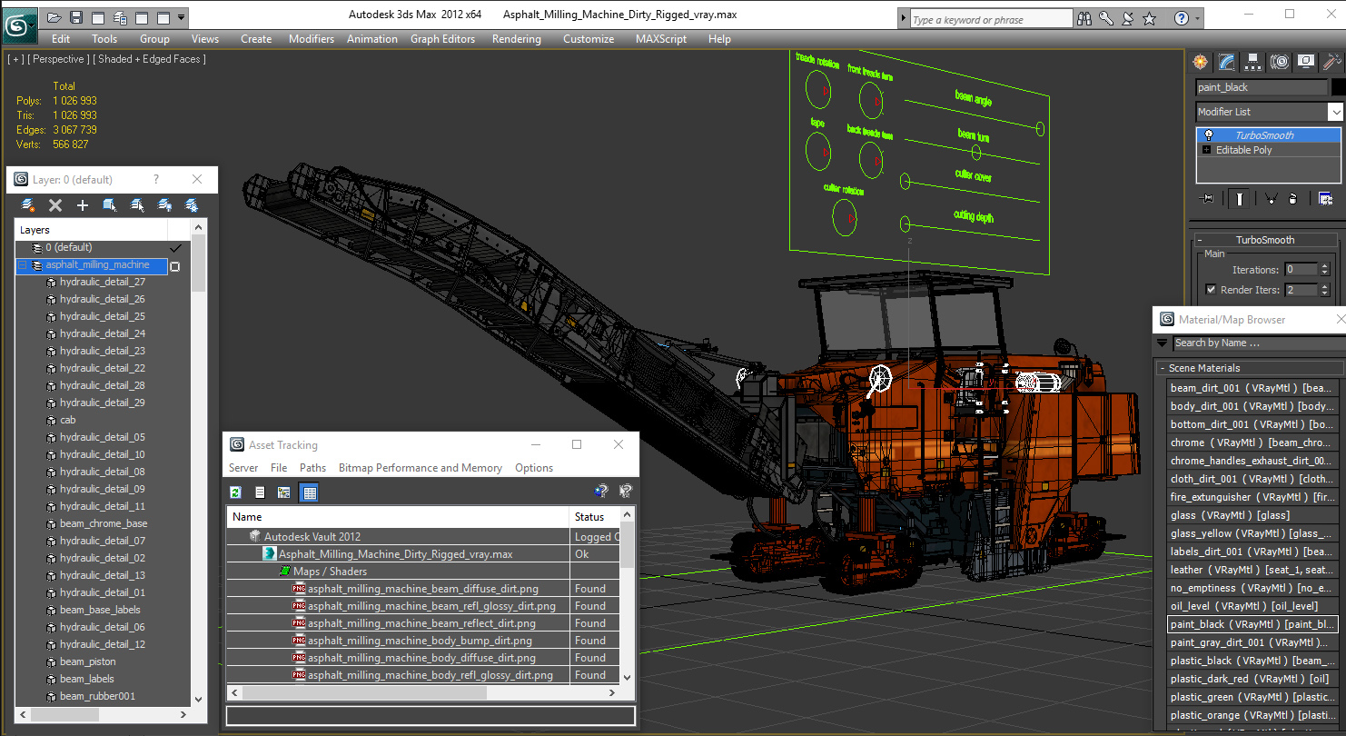The height and width of the screenshot is (736, 1346).
Task: Increase the Render Iters spinner value
Action: coord(1323,287)
